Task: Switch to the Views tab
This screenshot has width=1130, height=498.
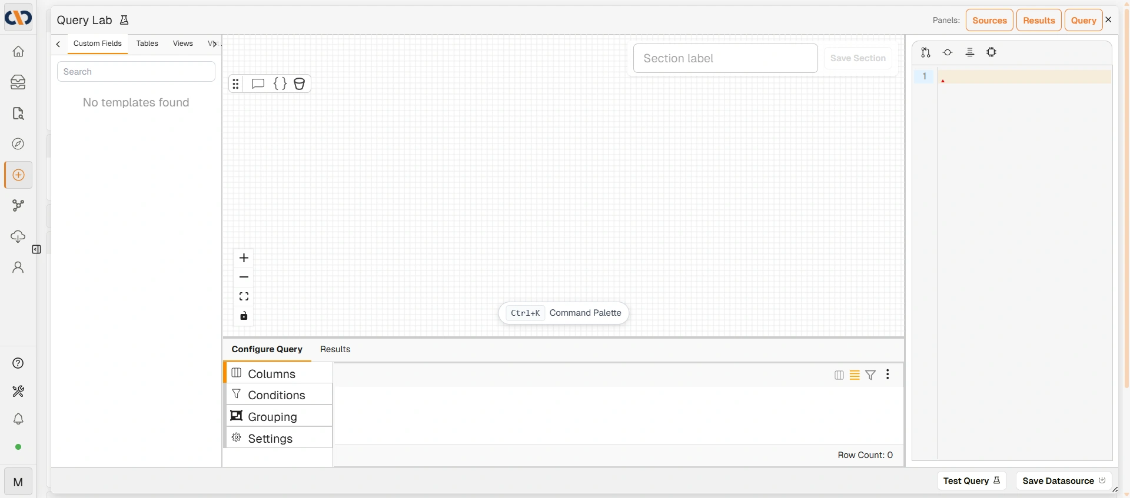Action: click(183, 44)
